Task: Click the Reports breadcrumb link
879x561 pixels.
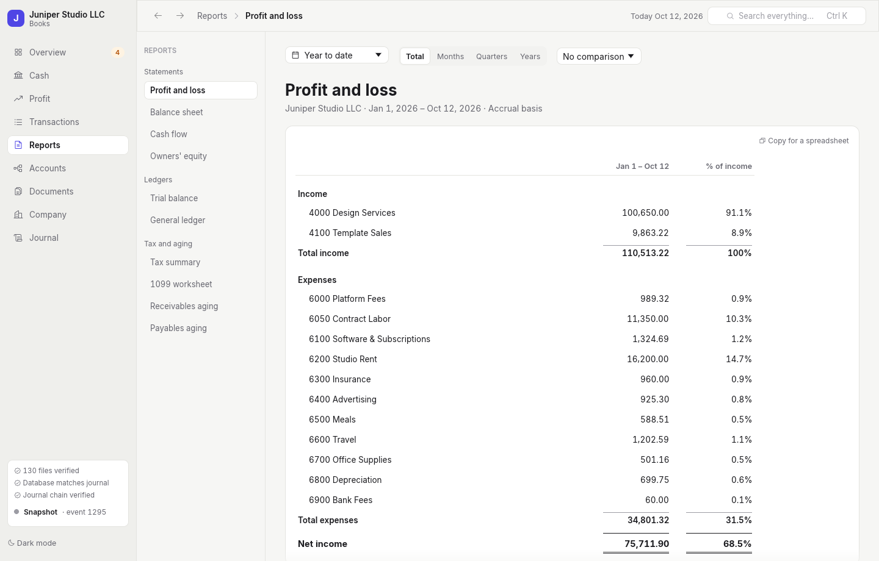Action: (212, 16)
